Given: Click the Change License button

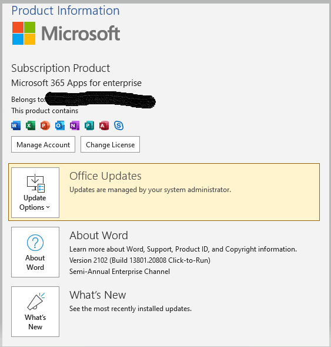Looking at the screenshot, I should (110, 144).
